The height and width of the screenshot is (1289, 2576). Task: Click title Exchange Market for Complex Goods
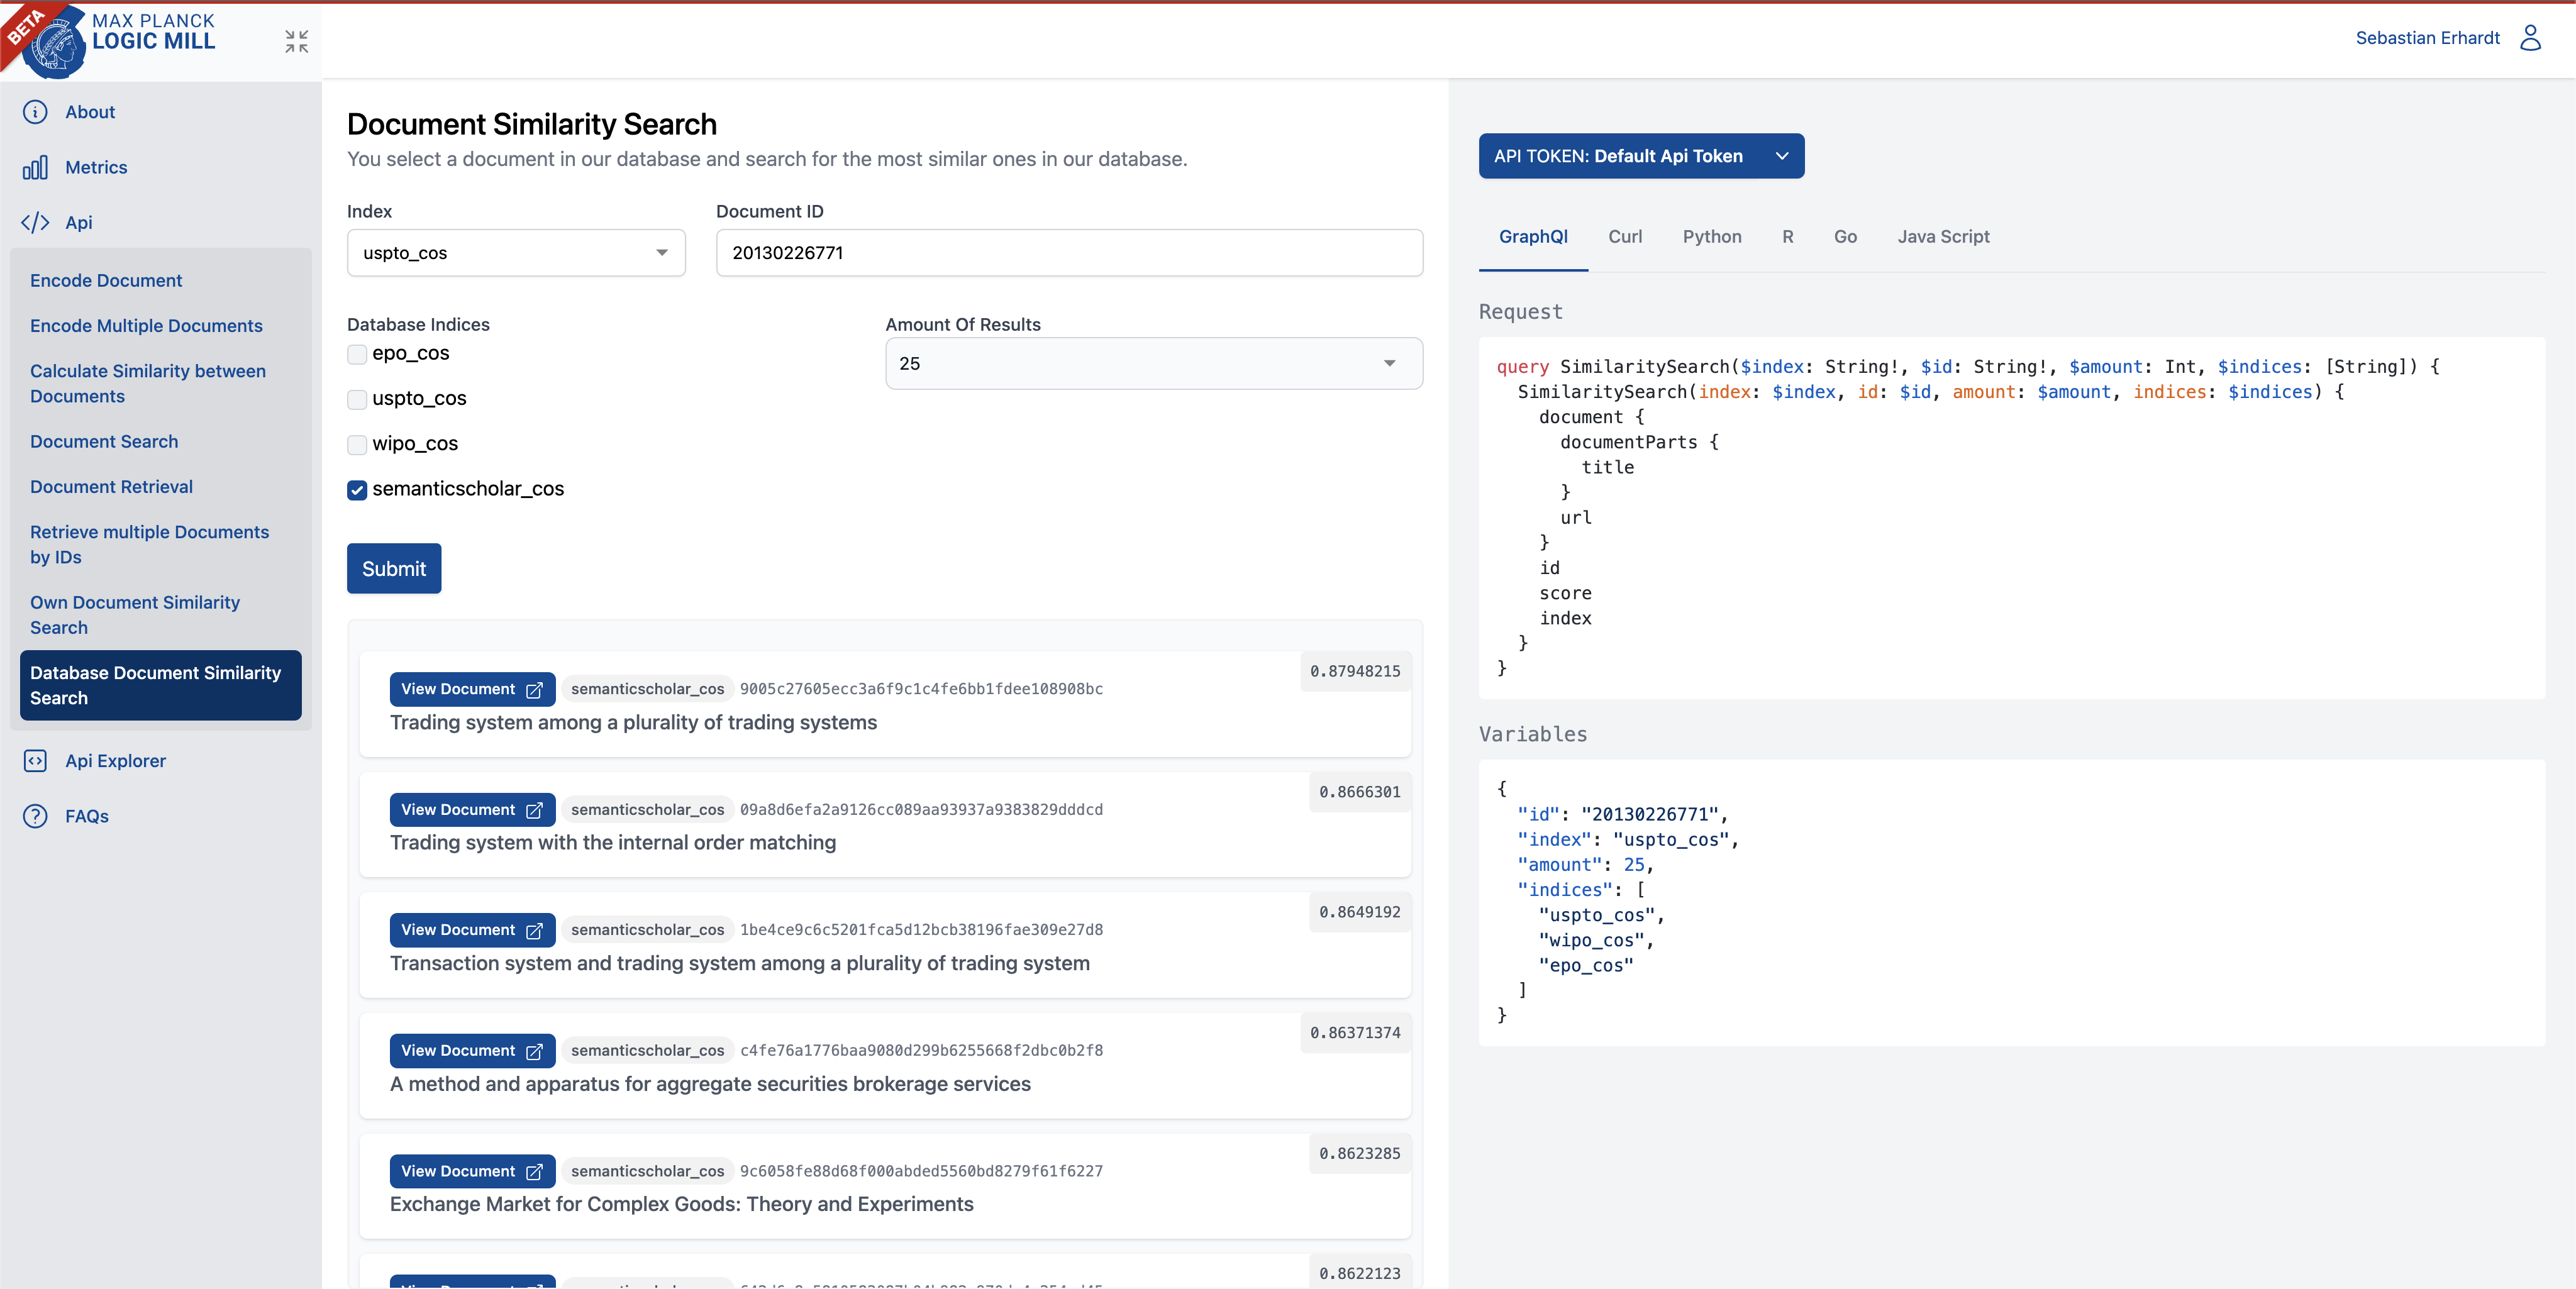(681, 1204)
